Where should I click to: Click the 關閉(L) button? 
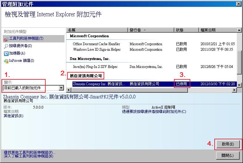[x=228, y=155]
